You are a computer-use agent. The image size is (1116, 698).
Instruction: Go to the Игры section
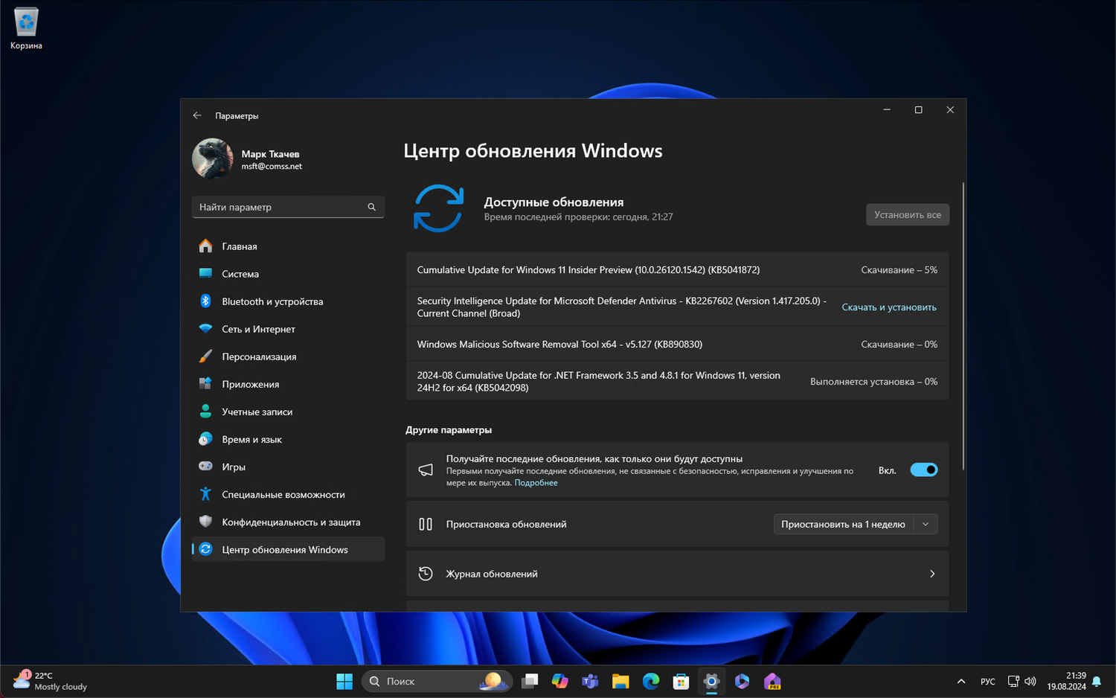click(x=288, y=467)
